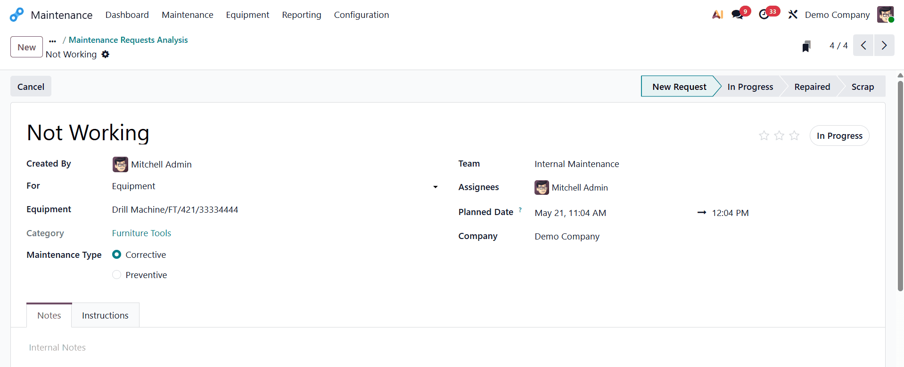Click the Internal Notes text area
Viewport: 904px width, 367px height.
point(448,348)
